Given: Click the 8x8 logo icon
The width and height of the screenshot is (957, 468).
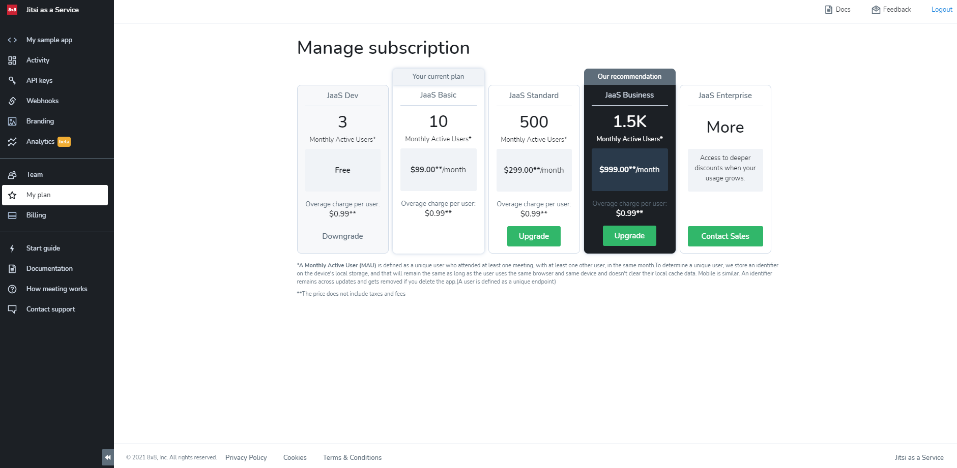Looking at the screenshot, I should [12, 10].
